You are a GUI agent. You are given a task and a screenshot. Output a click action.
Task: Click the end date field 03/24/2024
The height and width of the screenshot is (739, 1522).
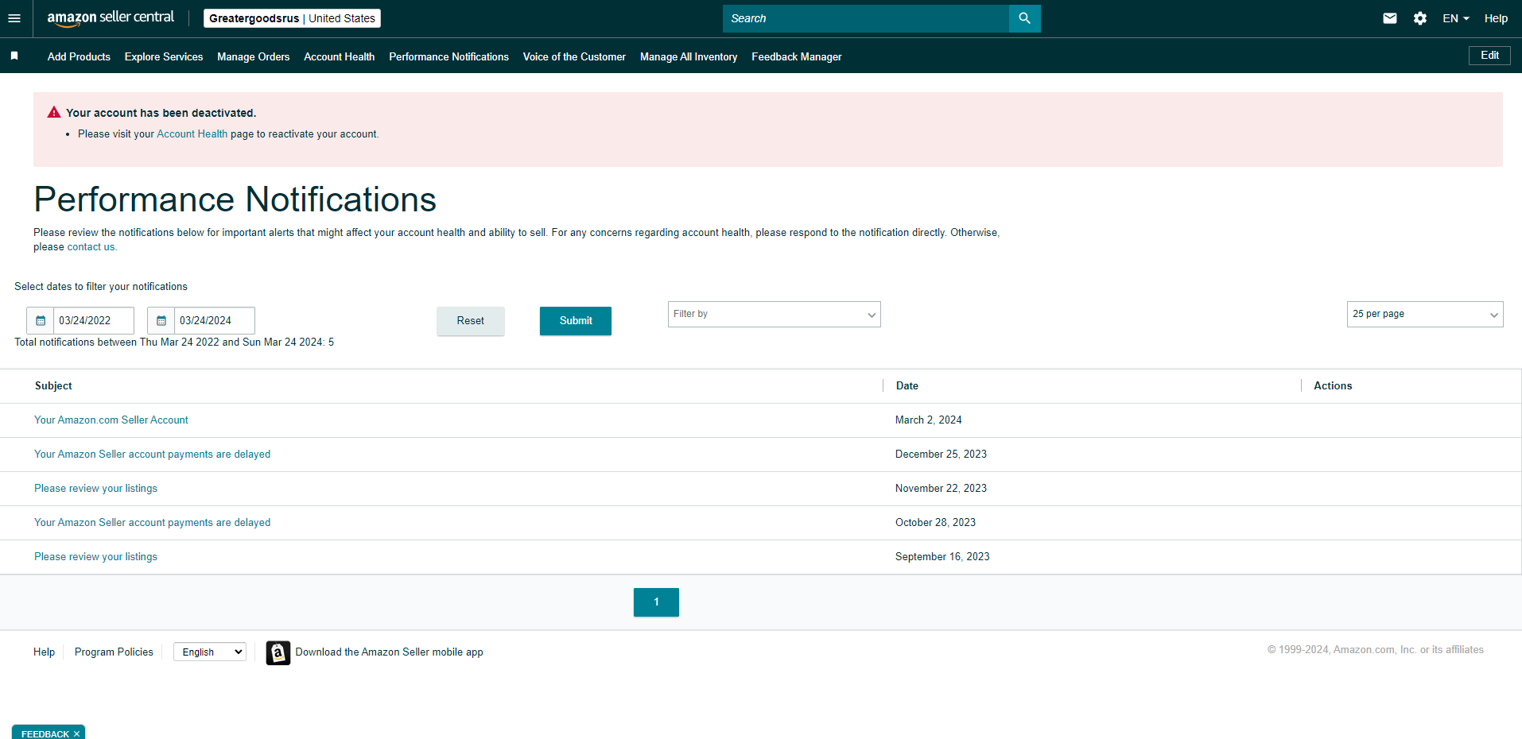click(x=215, y=321)
